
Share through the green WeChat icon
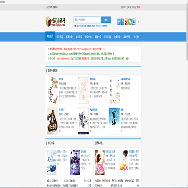(130, 22)
